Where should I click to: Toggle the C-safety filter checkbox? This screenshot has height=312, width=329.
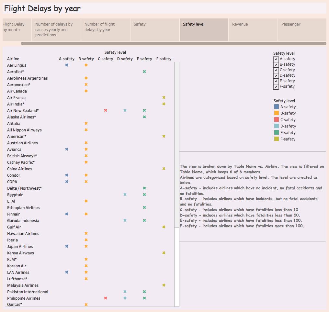[276, 70]
